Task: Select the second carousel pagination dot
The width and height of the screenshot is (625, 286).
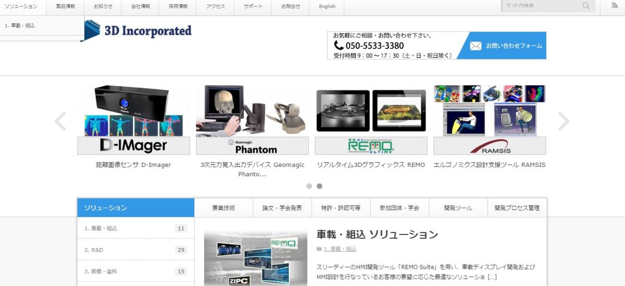Action: 320,186
